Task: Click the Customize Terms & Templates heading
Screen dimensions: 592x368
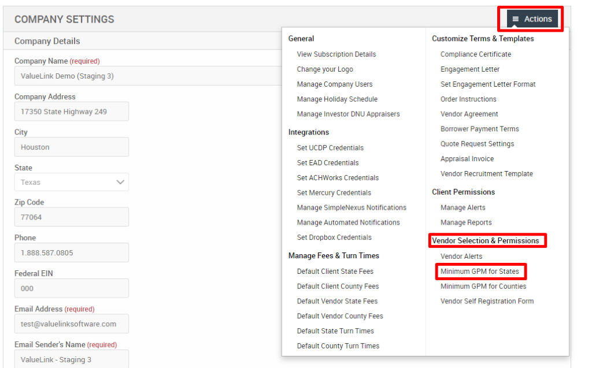Action: tap(483, 39)
